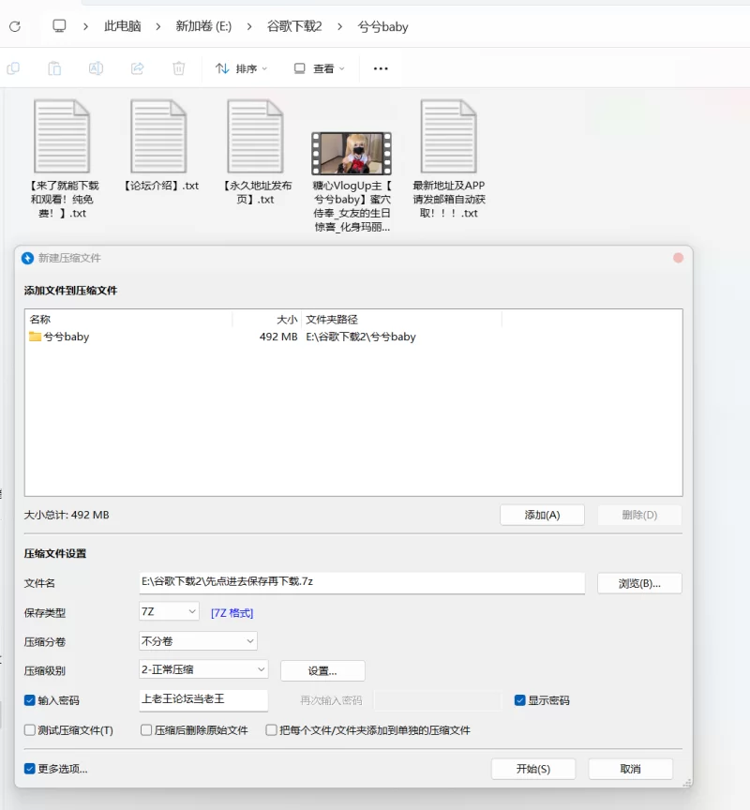Uncheck the 显示密码 checkbox
The width and height of the screenshot is (750, 810).
520,700
